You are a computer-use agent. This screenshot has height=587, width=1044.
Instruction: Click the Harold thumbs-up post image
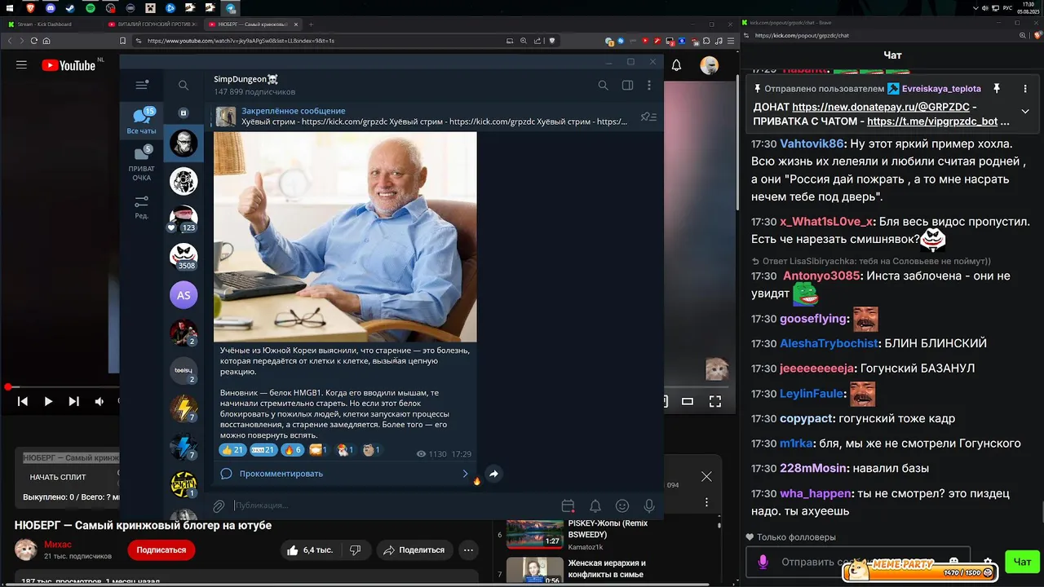[345, 236]
